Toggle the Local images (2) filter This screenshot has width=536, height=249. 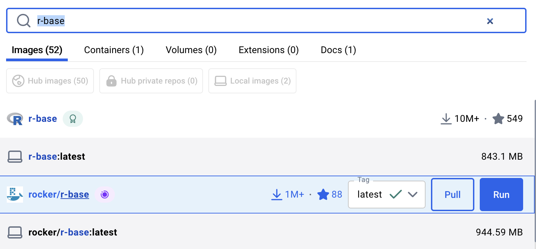[x=252, y=81]
